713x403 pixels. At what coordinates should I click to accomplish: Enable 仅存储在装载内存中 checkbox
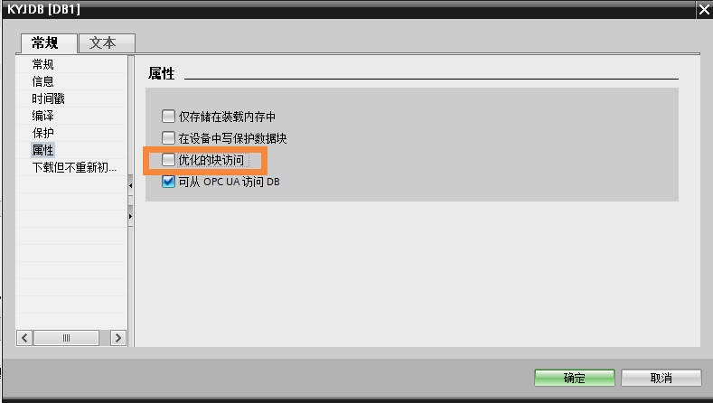pos(168,116)
